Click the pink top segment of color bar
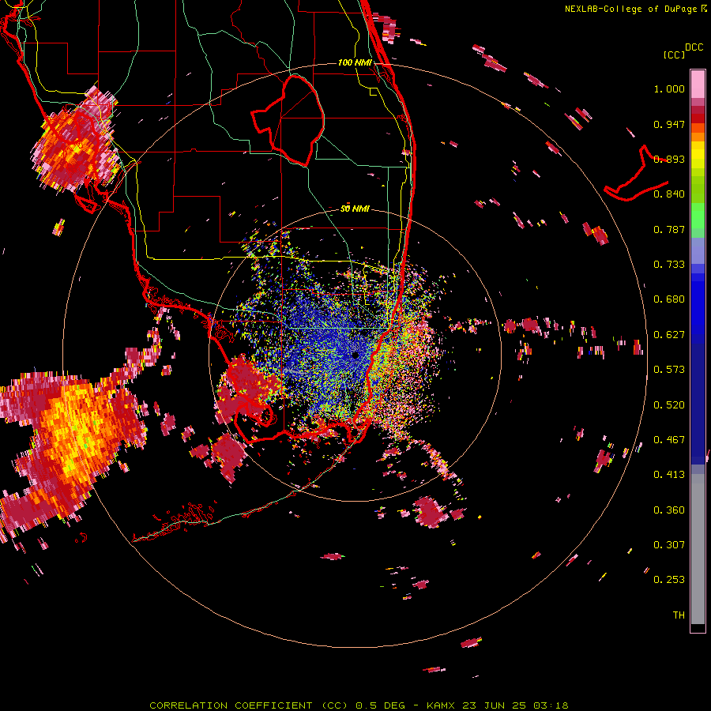The height and width of the screenshot is (711, 711). click(x=698, y=85)
